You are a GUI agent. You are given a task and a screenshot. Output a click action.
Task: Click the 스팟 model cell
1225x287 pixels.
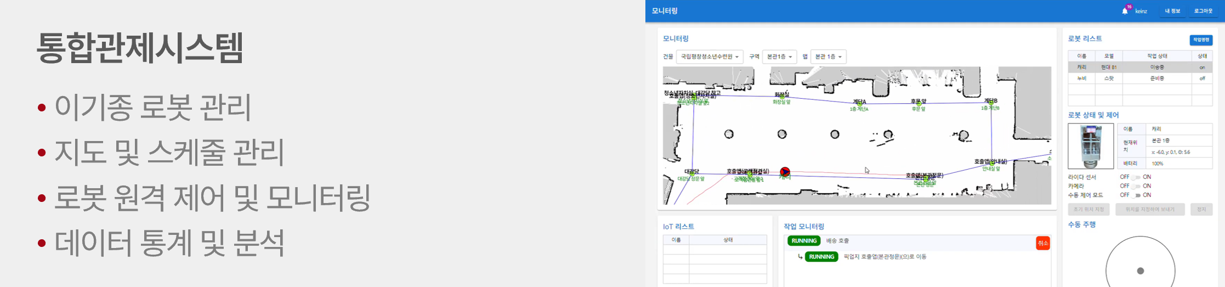1109,78
